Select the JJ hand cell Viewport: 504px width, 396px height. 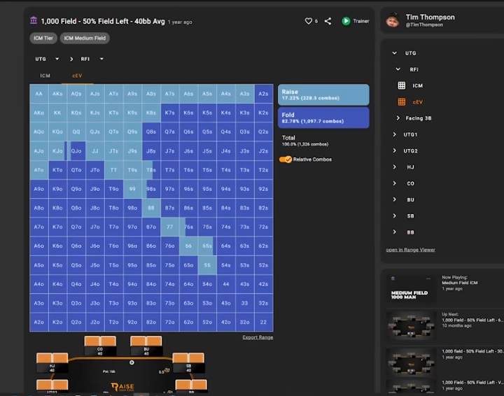click(x=94, y=150)
